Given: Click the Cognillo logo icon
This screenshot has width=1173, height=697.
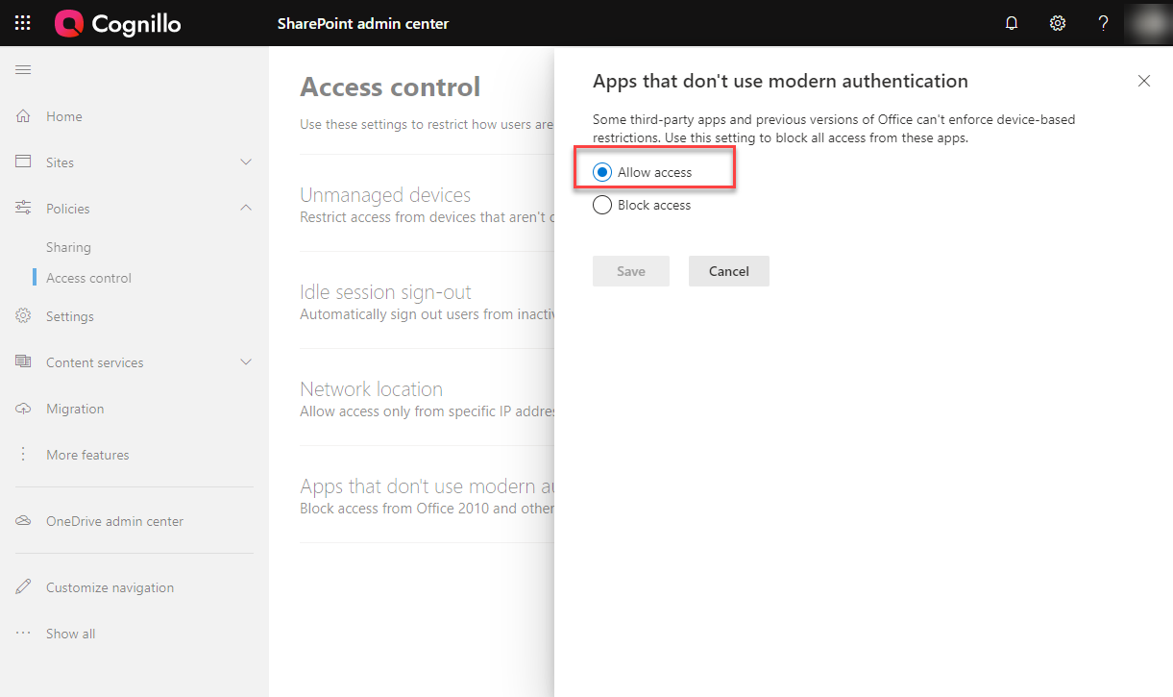Looking at the screenshot, I should pyautogui.click(x=69, y=23).
